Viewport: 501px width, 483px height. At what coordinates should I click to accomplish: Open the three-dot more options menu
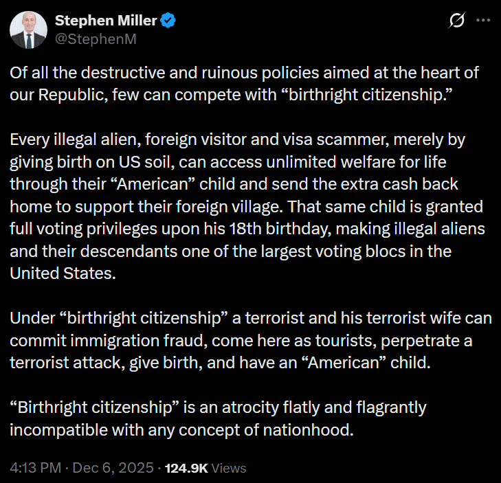pyautogui.click(x=483, y=21)
